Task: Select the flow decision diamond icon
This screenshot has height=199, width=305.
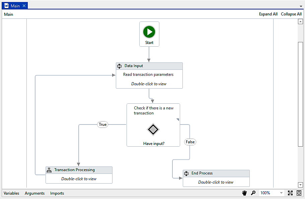Action: click(153, 130)
